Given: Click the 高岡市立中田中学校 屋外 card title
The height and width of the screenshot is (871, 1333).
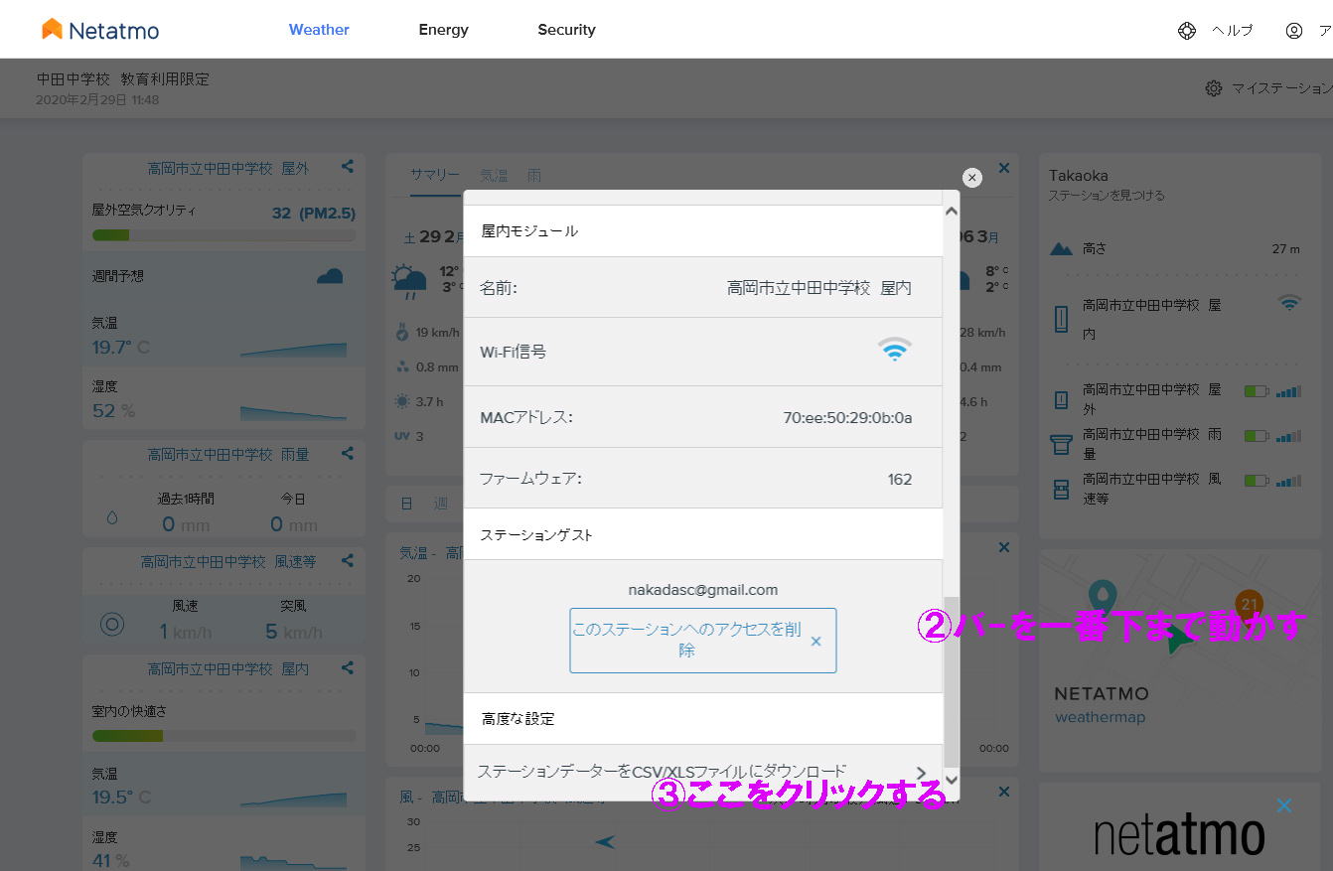Looking at the screenshot, I should pyautogui.click(x=228, y=169).
